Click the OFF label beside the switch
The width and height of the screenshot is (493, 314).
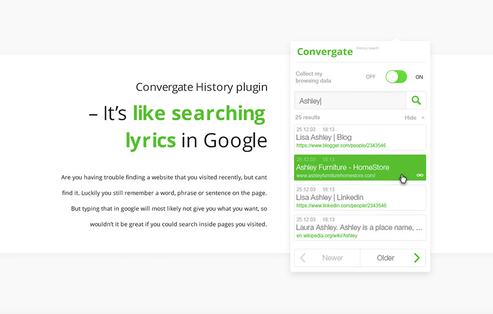(370, 77)
